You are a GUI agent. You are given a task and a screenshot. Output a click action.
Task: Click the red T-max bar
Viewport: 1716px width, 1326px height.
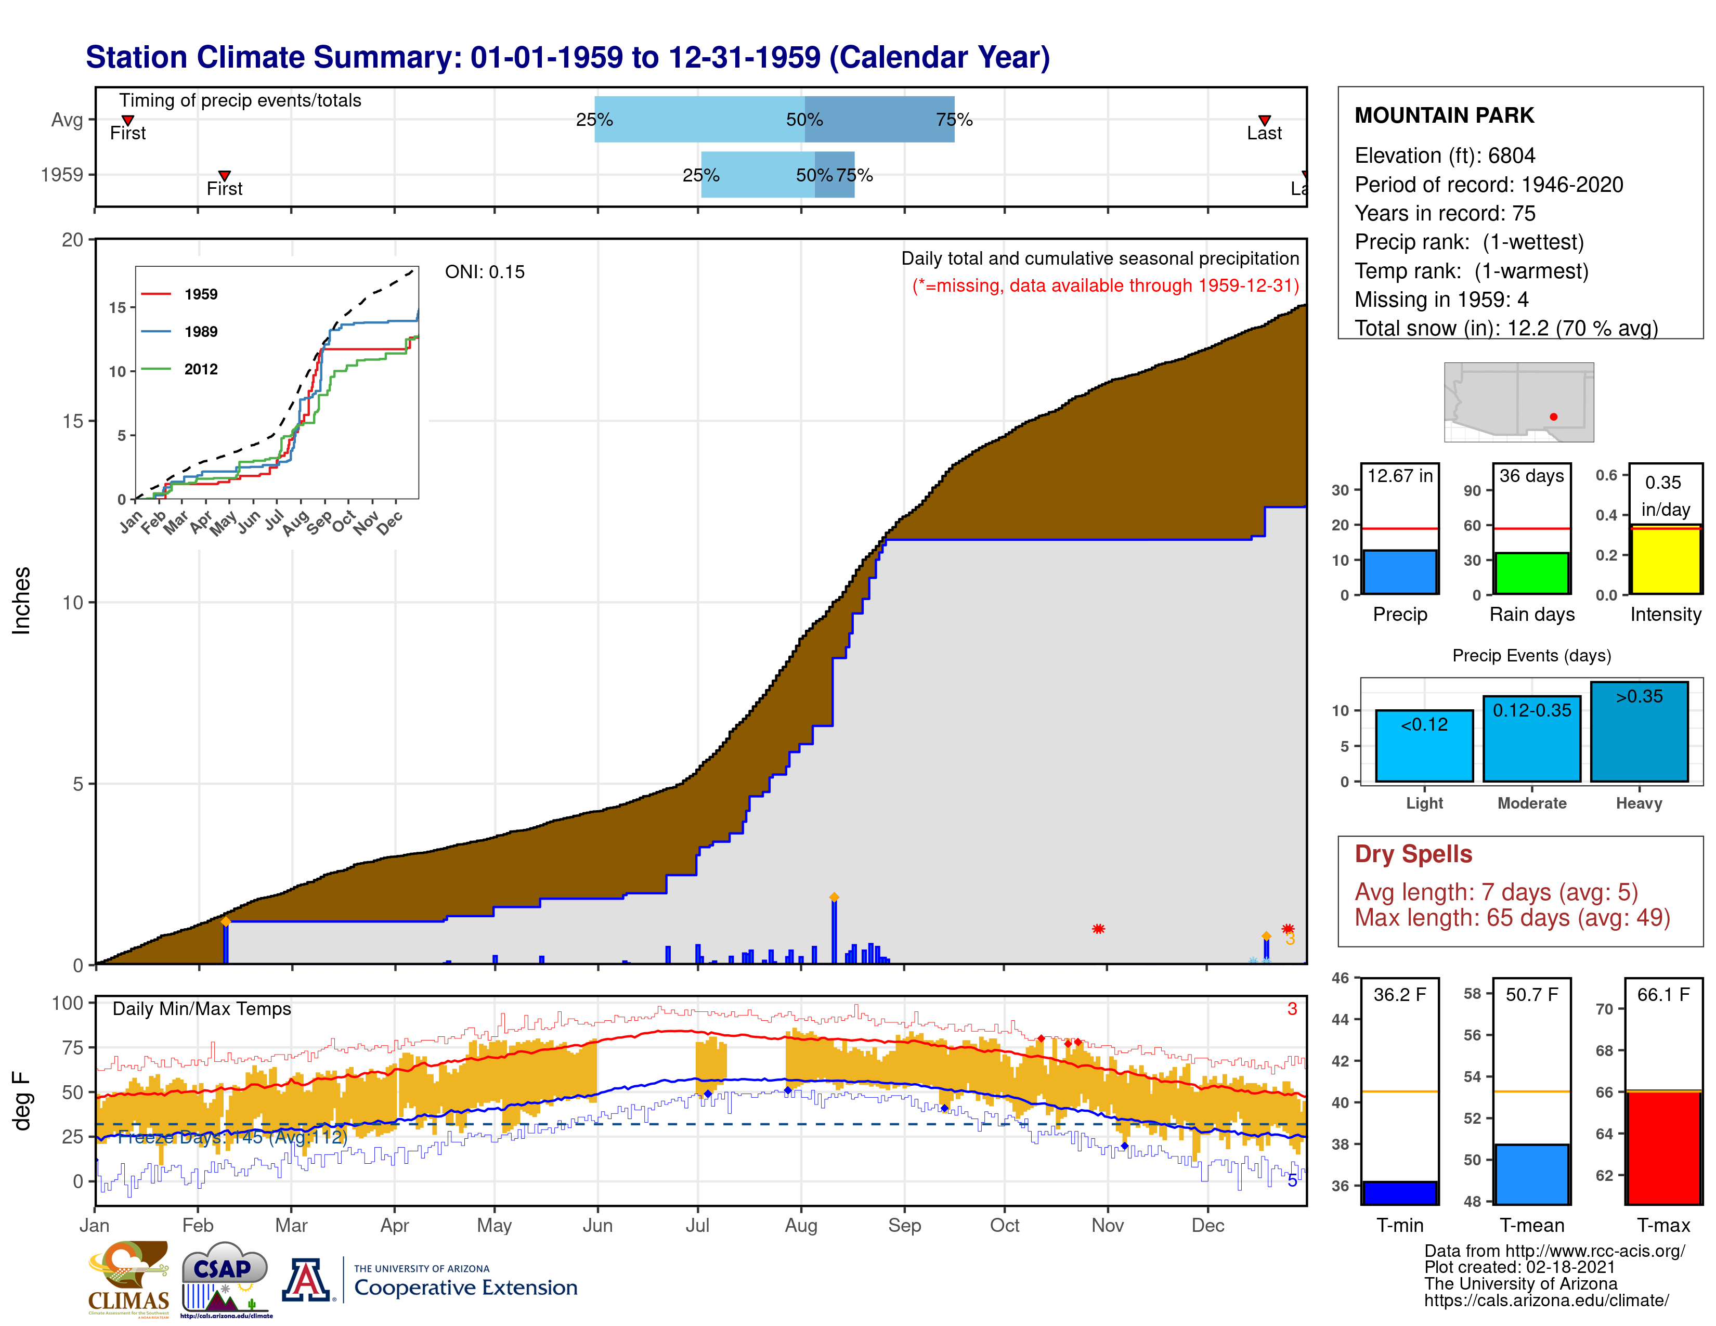(1663, 1147)
